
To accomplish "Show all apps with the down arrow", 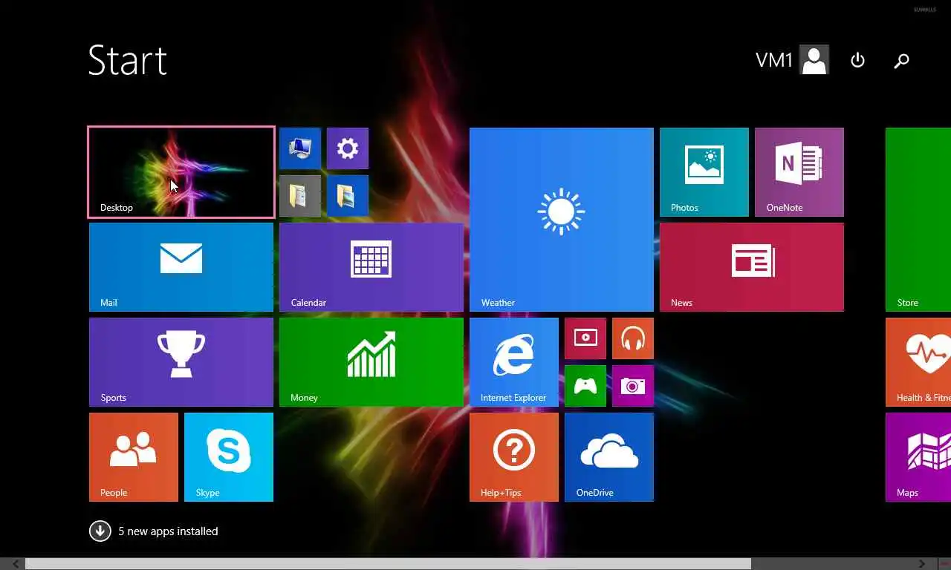I will point(100,531).
